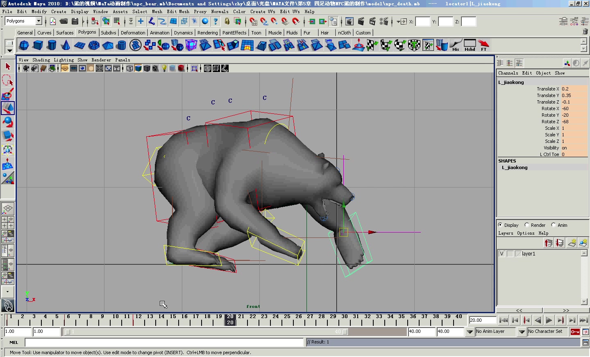
Task: Open the shelf options arrow menu
Action: pyautogui.click(x=9, y=50)
